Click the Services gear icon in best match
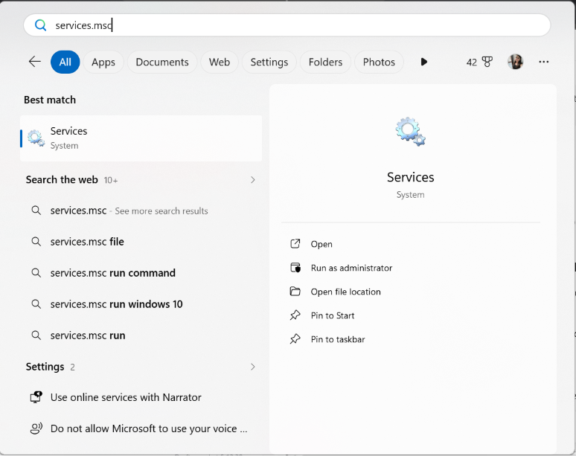This screenshot has width=576, height=456. [x=36, y=138]
